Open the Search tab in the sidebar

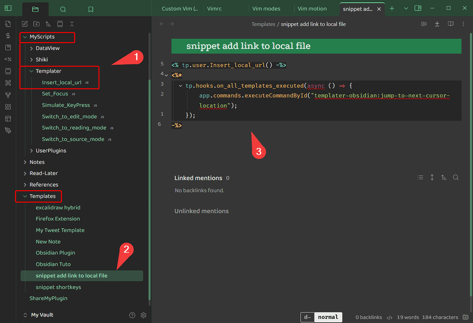(x=63, y=9)
